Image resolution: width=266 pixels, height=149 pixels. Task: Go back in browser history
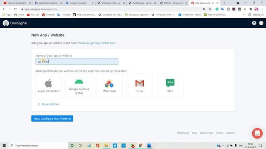4,9
